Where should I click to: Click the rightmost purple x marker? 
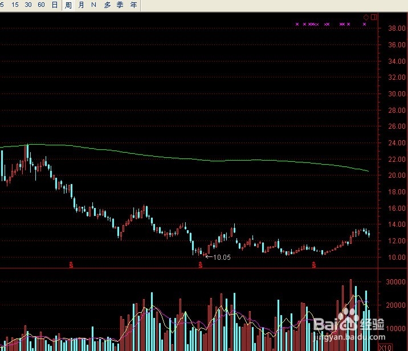(x=364, y=24)
